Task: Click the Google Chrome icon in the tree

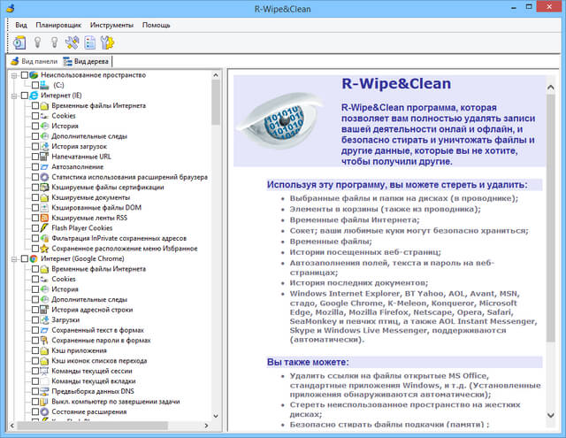Action: 34,258
